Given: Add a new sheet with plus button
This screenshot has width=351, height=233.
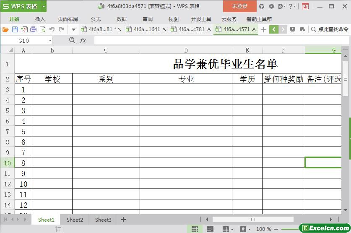Looking at the screenshot, I should tap(123, 220).
